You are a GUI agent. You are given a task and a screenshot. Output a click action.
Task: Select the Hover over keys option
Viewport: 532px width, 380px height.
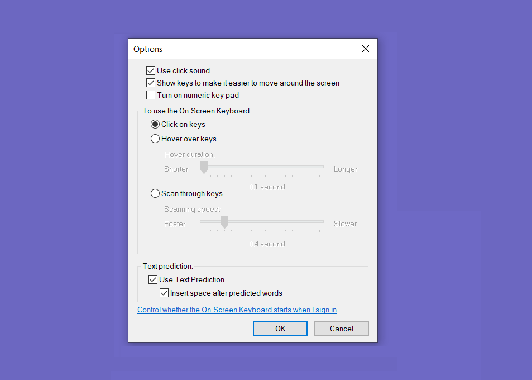coord(155,139)
